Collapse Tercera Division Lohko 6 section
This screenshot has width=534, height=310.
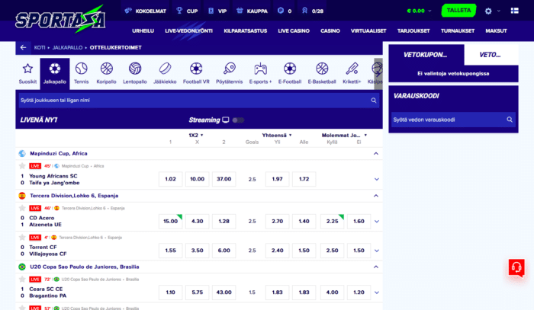point(376,196)
